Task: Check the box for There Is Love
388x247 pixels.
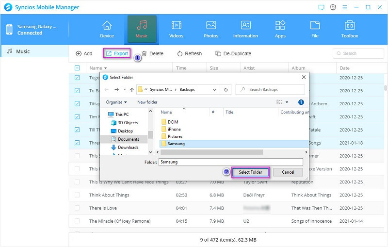Action: [x=77, y=208]
